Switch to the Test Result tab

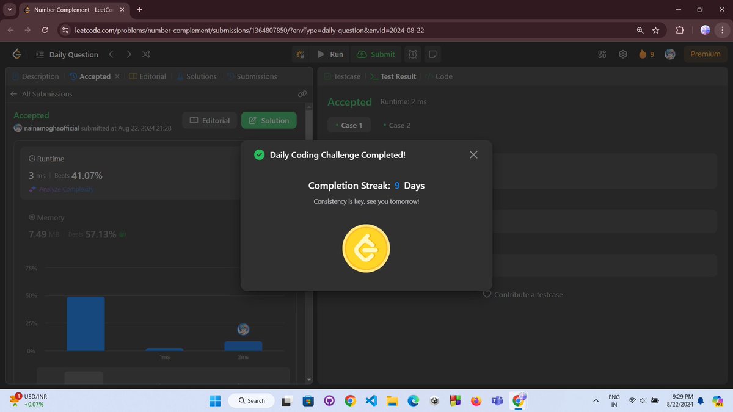click(393, 76)
